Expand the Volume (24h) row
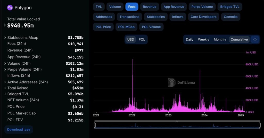 pos(5,63)
